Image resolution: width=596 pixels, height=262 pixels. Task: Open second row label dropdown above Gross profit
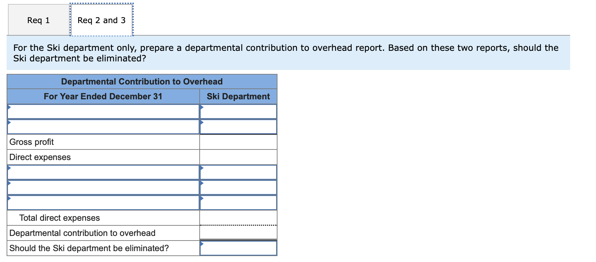103,127
